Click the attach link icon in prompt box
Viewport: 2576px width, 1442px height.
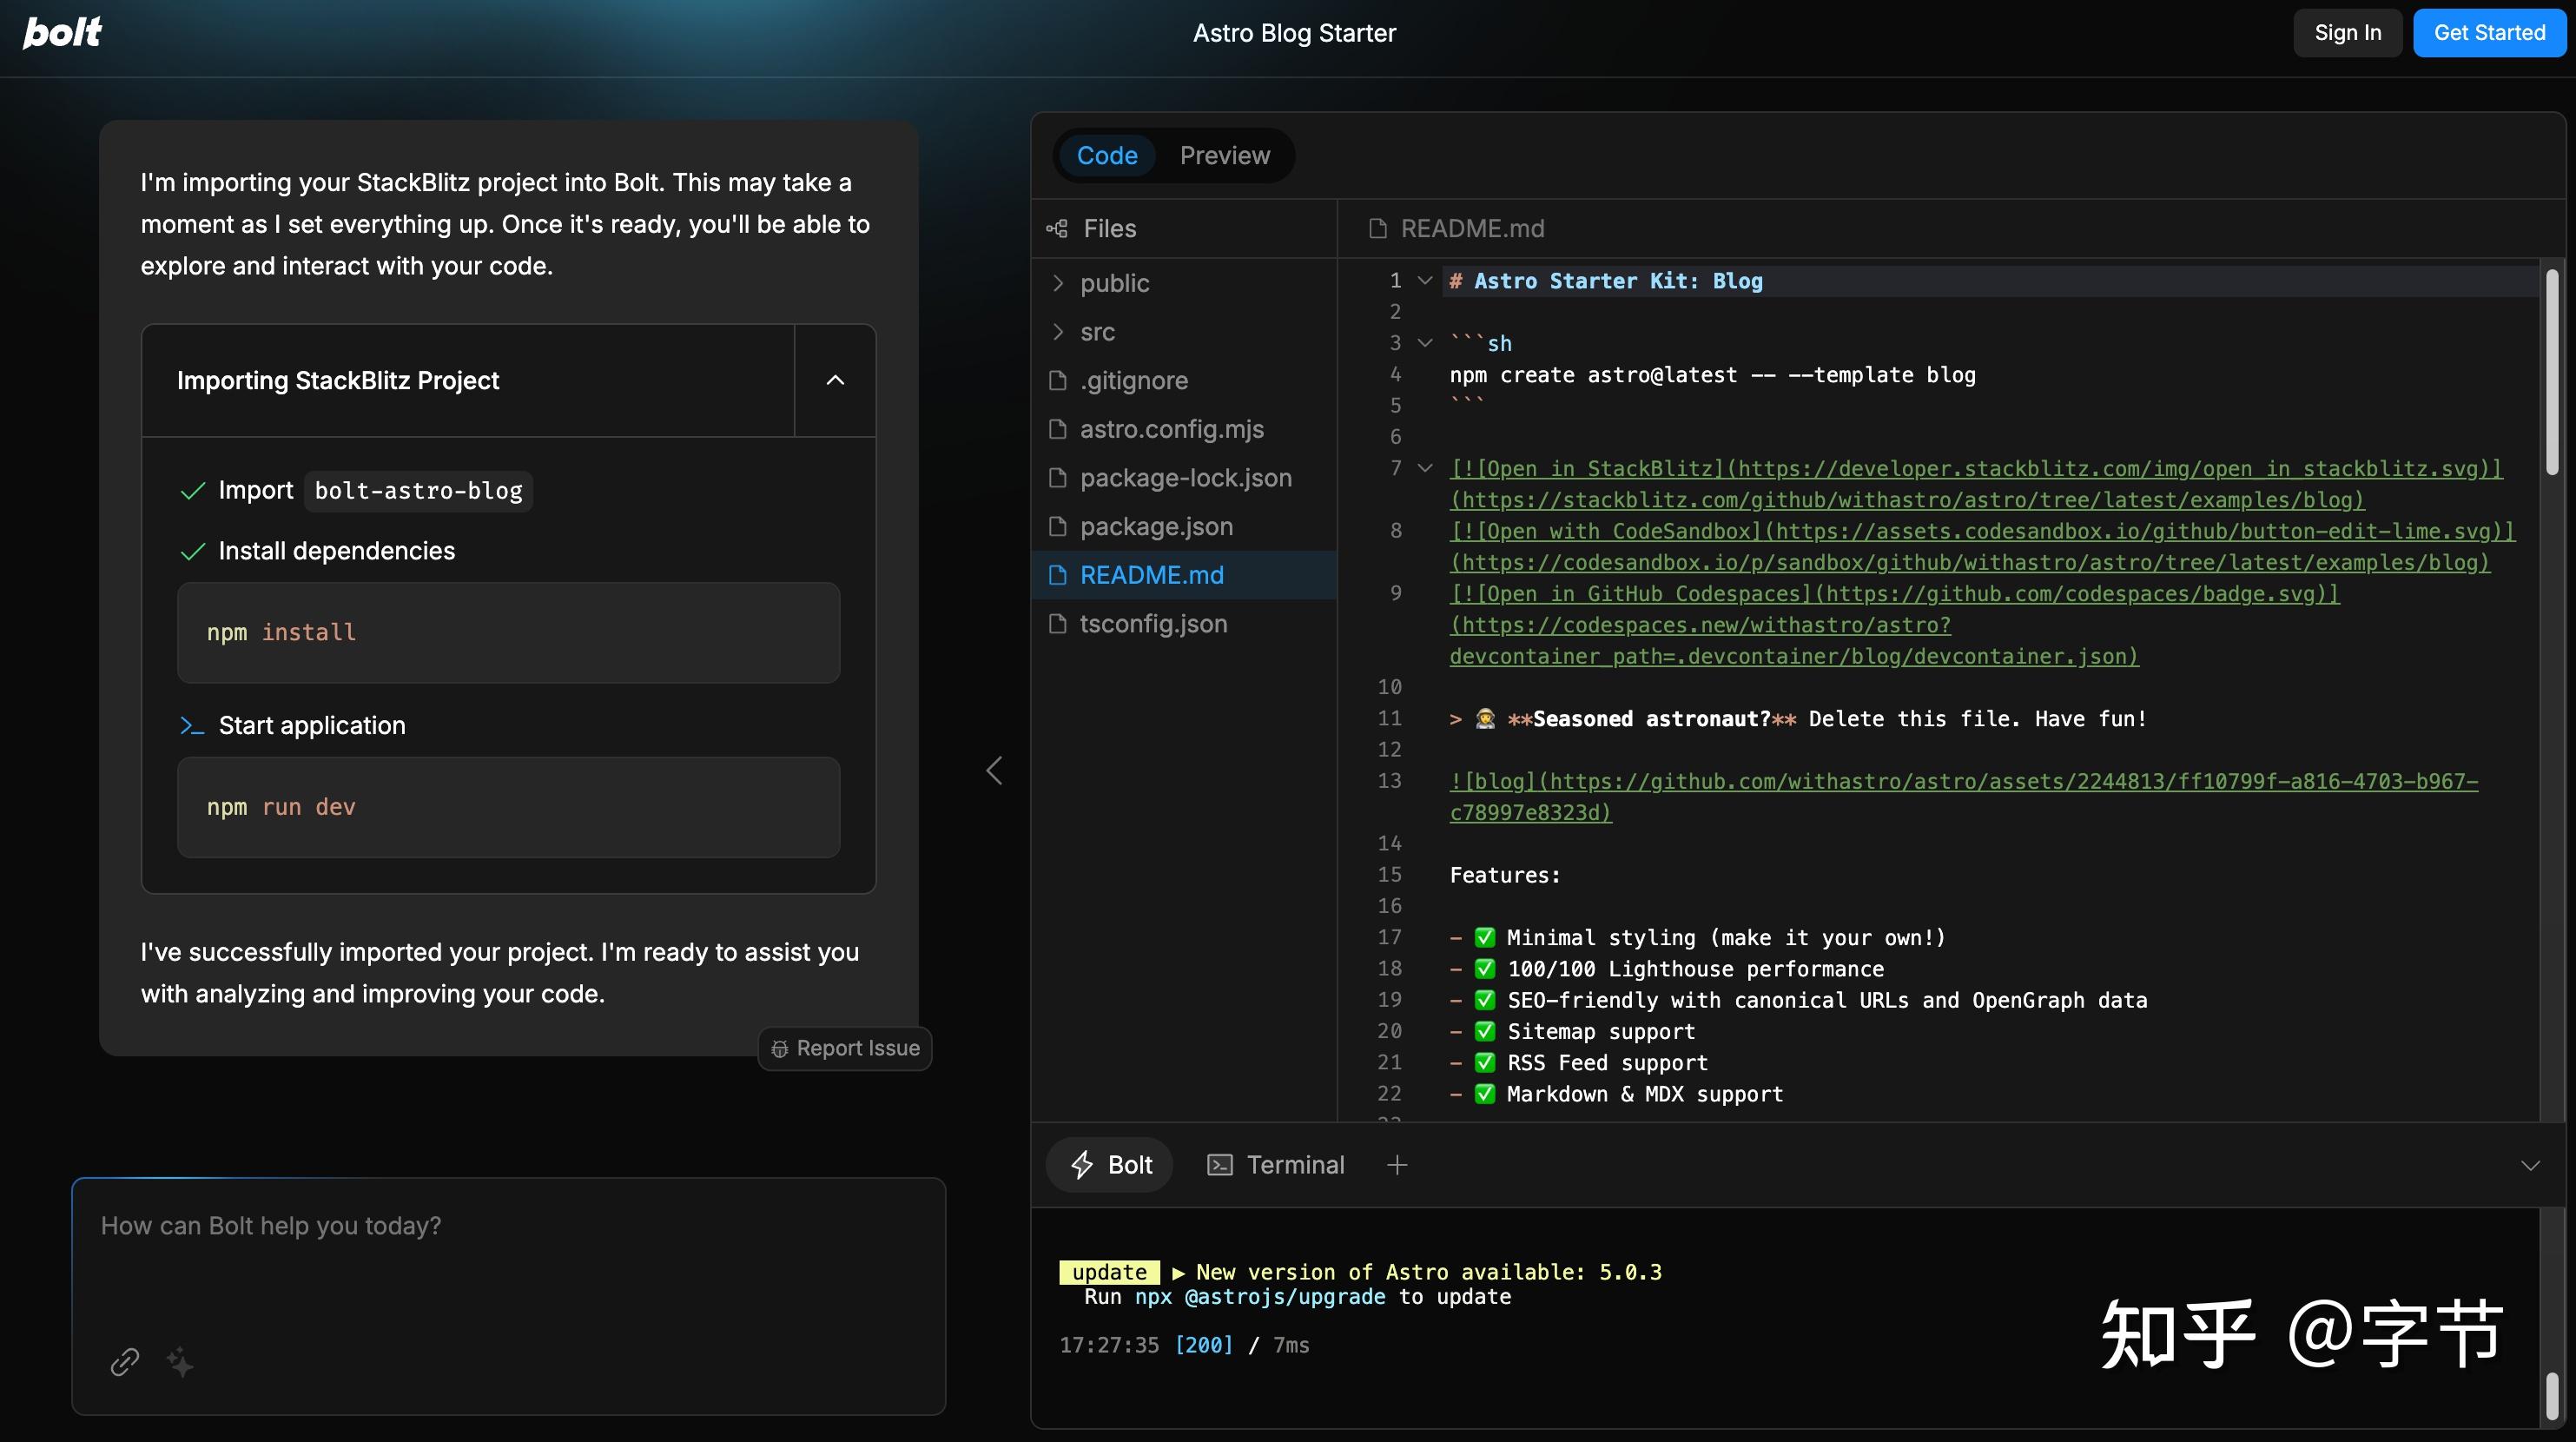click(124, 1361)
